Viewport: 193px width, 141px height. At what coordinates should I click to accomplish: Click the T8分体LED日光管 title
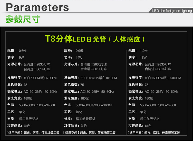pyautogui.click(x=95, y=39)
